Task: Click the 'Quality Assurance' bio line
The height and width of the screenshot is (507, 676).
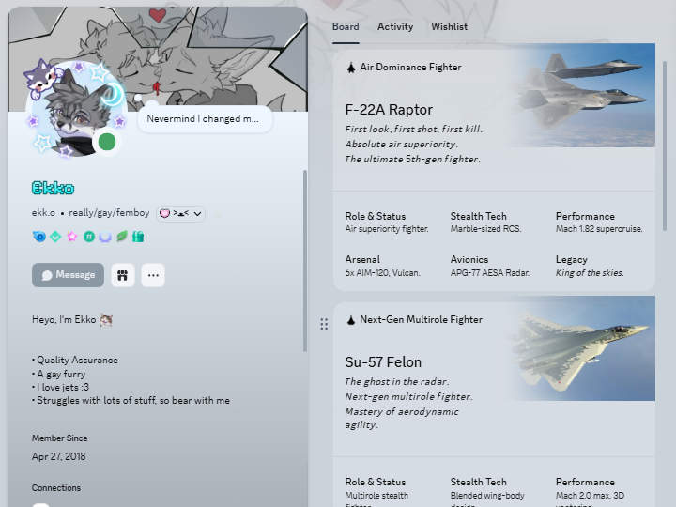Action: (x=75, y=360)
